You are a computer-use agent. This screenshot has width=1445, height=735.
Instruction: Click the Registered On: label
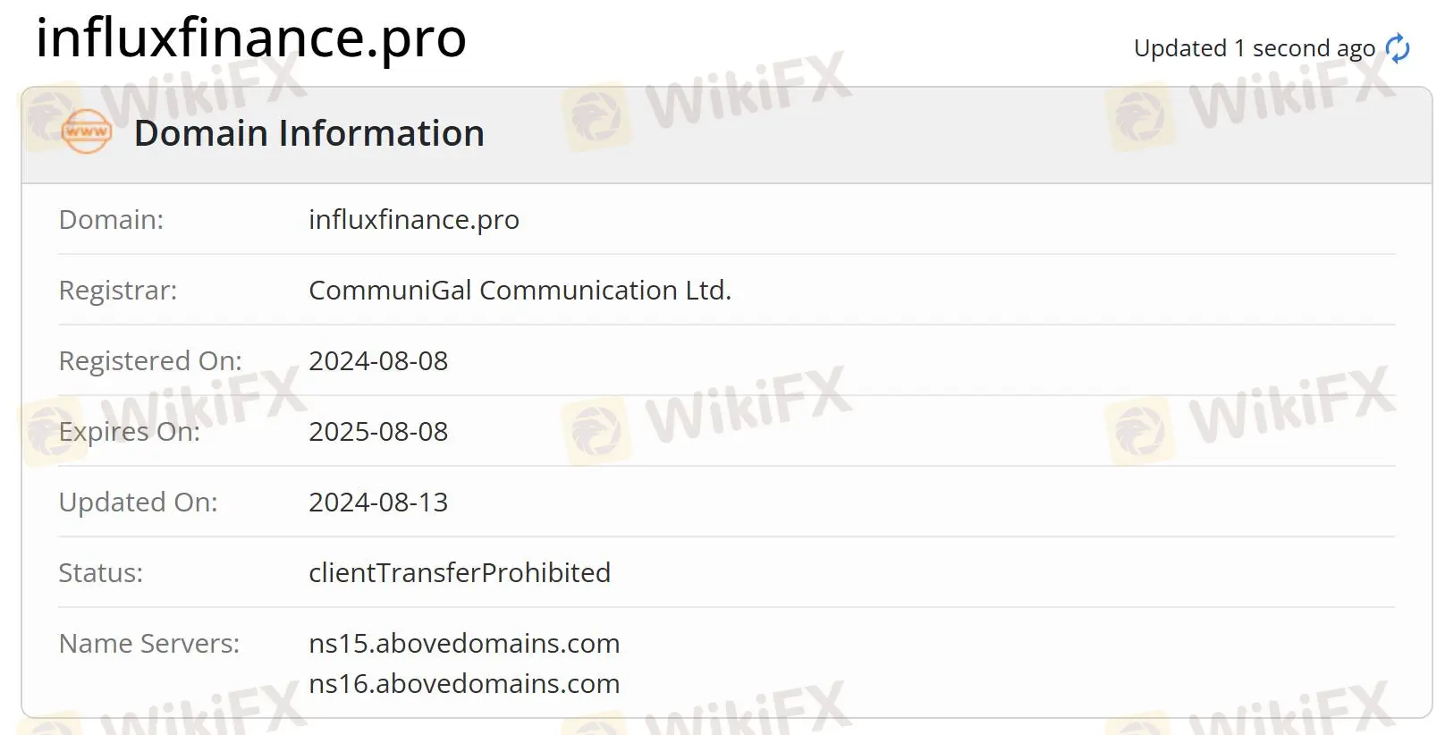click(150, 360)
